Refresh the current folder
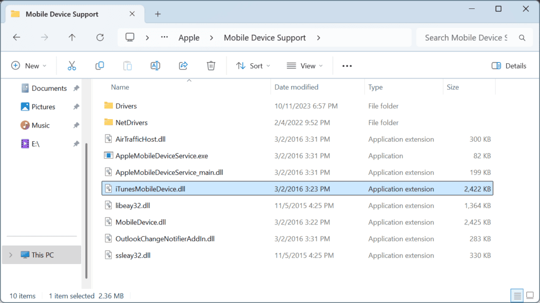Screen dimensions: 540x303 pos(100,37)
